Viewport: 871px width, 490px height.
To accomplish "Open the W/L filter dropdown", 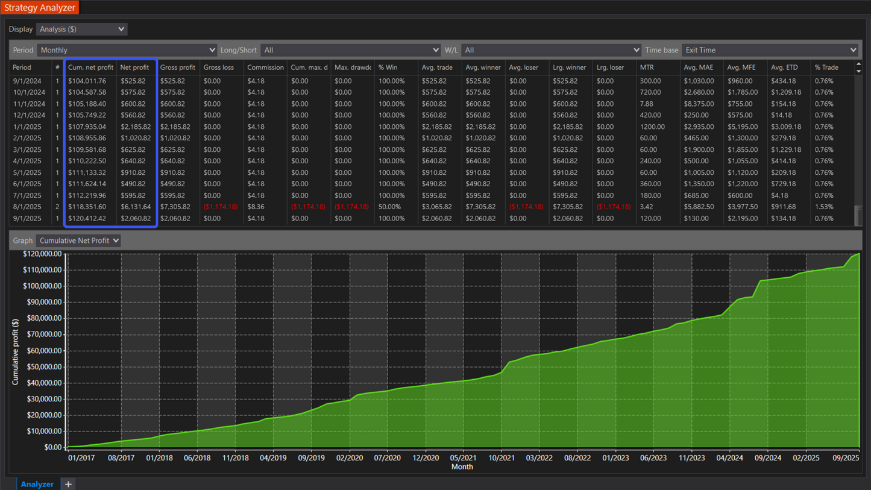I will 551,50.
